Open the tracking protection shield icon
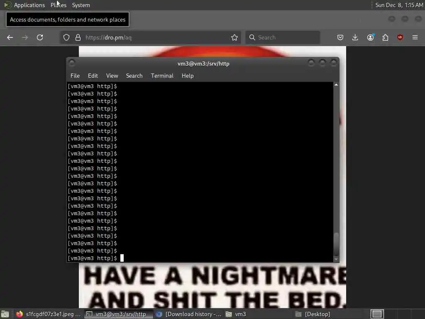This screenshot has height=319, width=425. click(66, 37)
